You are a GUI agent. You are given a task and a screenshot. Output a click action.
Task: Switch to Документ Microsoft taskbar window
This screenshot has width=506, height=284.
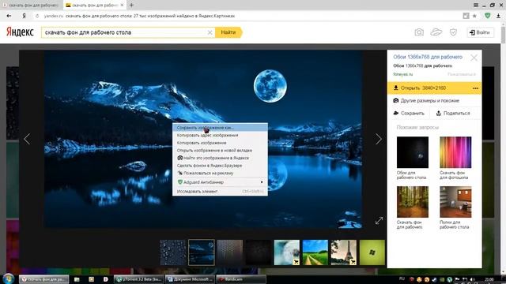(190, 279)
